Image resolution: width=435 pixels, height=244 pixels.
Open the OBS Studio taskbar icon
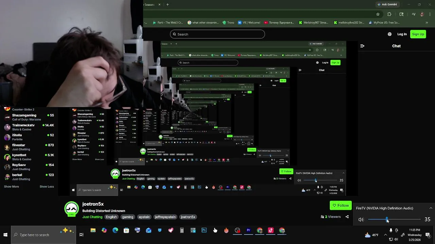tap(237, 230)
